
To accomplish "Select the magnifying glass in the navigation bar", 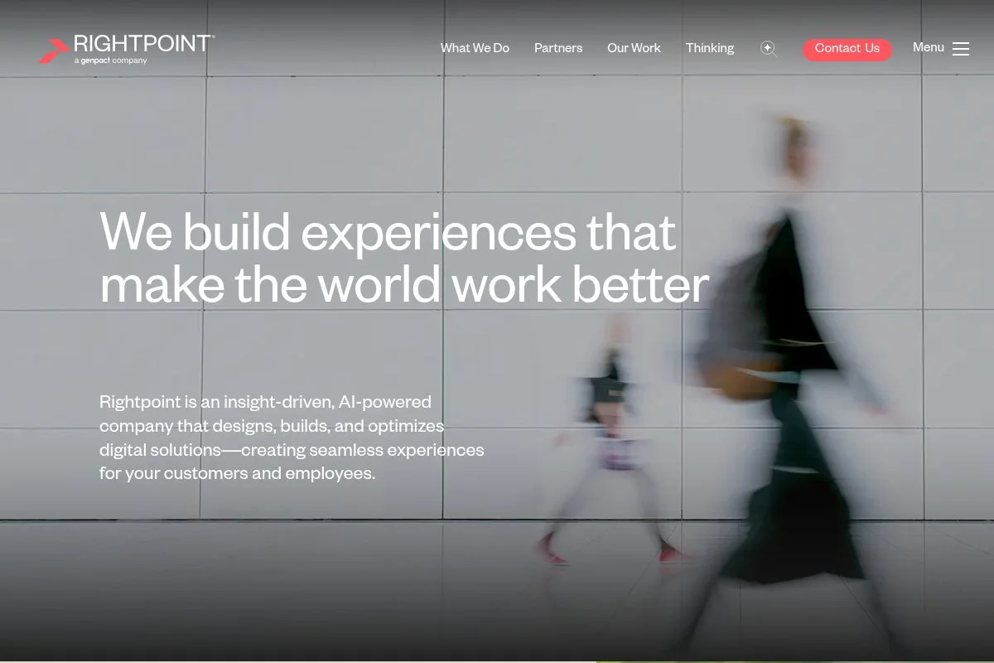I will coord(769,49).
